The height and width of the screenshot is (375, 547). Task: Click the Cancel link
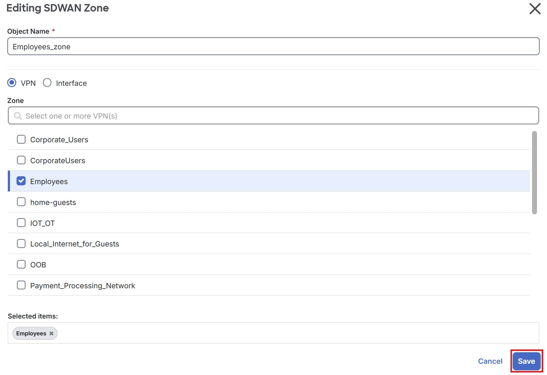pos(490,361)
